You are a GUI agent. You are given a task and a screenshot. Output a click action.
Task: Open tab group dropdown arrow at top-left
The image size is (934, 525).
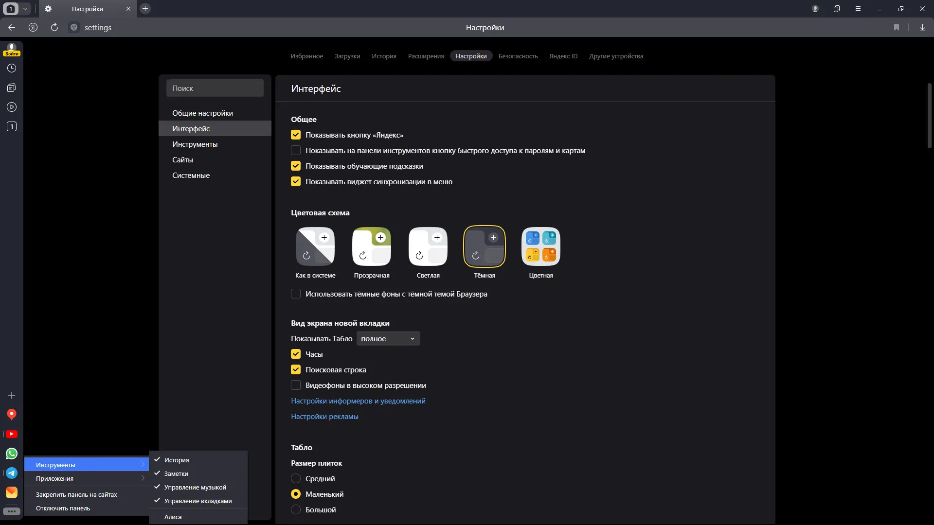(25, 9)
